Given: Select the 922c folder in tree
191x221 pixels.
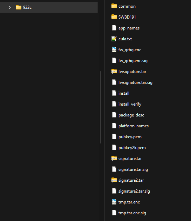Looking at the screenshot, I should 49,7.
